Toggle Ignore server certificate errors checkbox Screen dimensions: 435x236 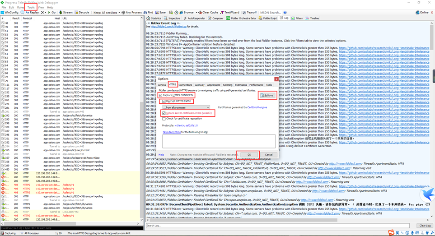(164, 113)
